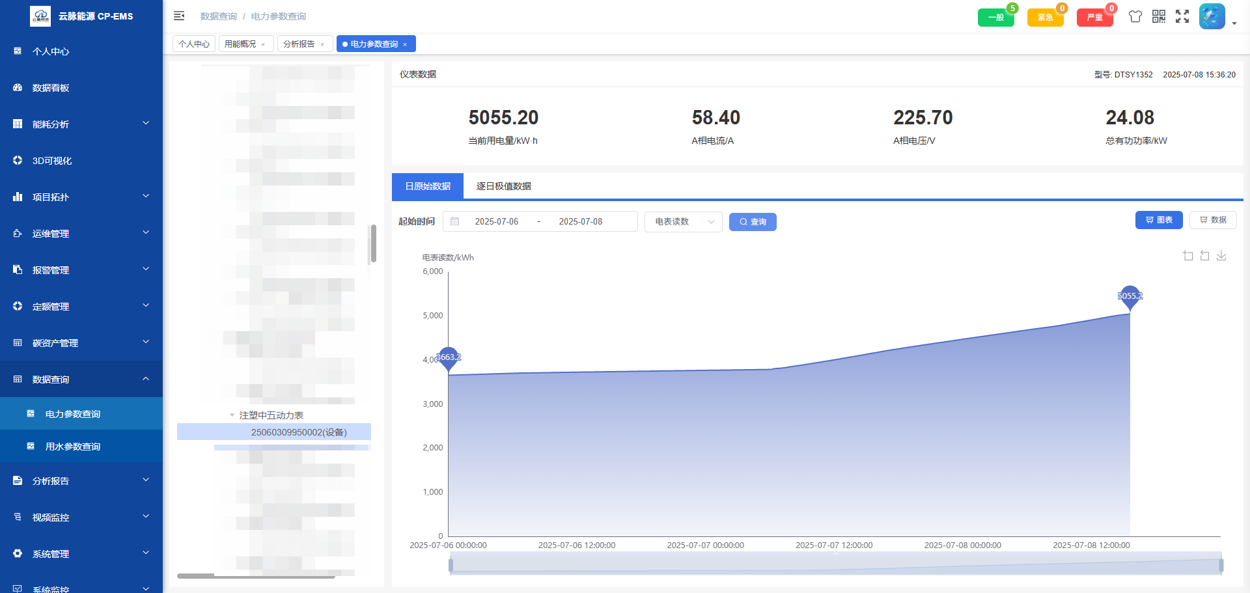Click the 云脉能源 CP-EMS logo
Screen dimensions: 1250x593
(x=40, y=16)
